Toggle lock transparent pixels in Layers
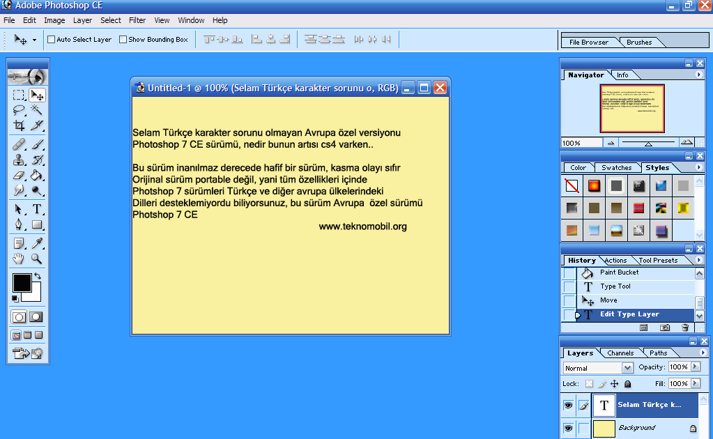This screenshot has width=713, height=439. click(x=590, y=383)
